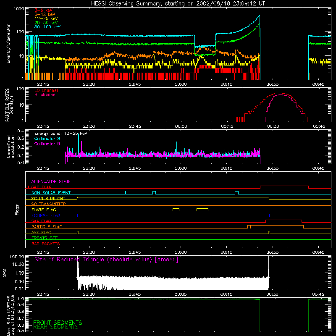Screen dimensions: 336x336
Task: Click the 23:30 tick label under Flags plot
Action: coord(89,252)
